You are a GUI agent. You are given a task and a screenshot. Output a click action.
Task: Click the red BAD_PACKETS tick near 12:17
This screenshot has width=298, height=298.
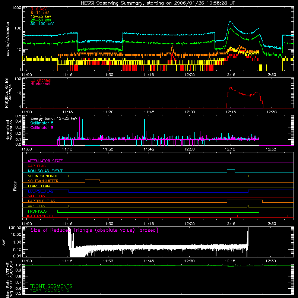pos(237,216)
